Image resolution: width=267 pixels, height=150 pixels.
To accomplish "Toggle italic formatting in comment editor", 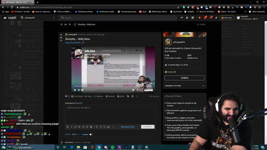I will pyautogui.click(x=71, y=127).
